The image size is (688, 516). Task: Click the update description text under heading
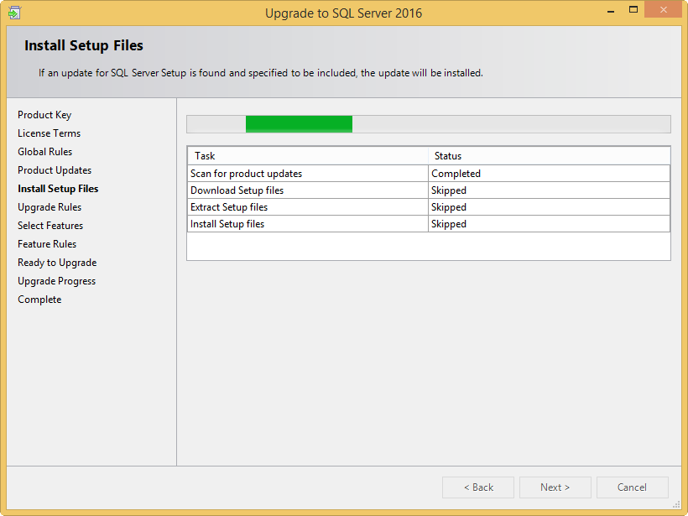261,73
